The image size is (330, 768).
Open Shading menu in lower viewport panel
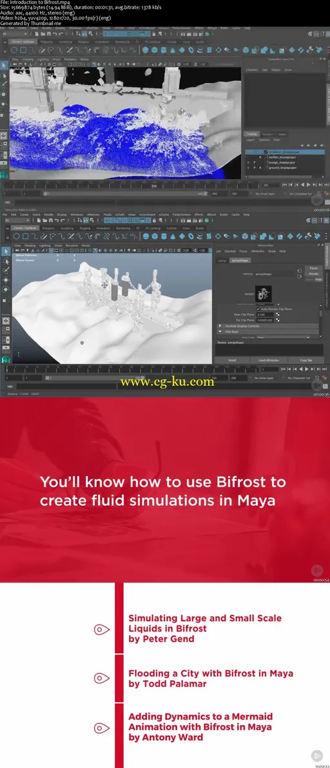coord(30,245)
